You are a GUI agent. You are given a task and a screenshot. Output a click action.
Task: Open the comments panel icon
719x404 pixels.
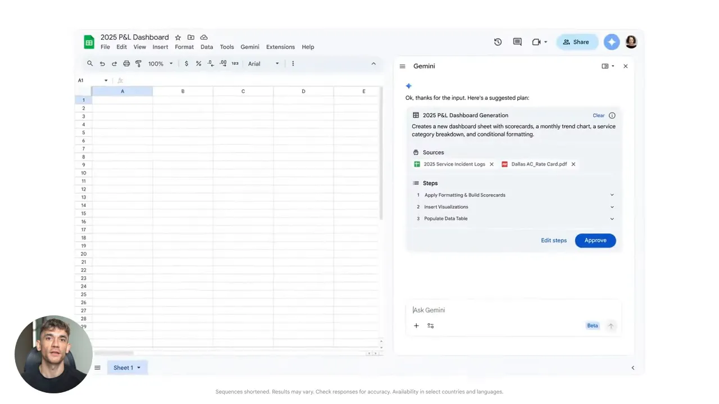[x=517, y=42]
